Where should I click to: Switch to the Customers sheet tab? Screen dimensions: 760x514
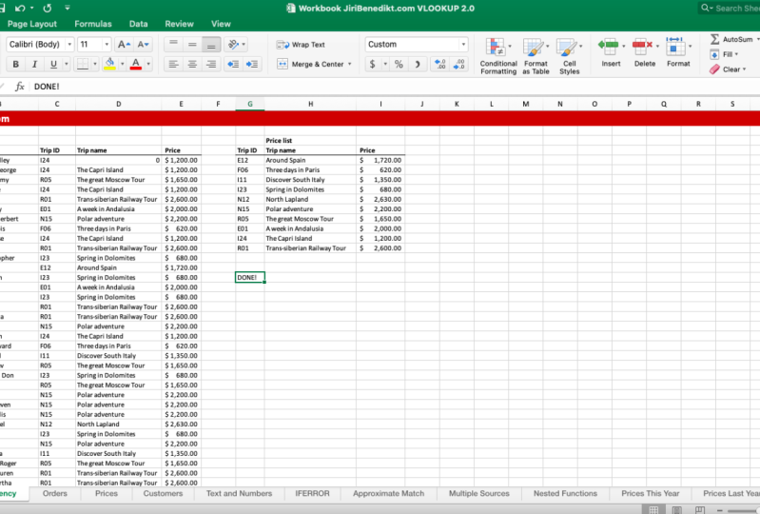[x=163, y=493]
